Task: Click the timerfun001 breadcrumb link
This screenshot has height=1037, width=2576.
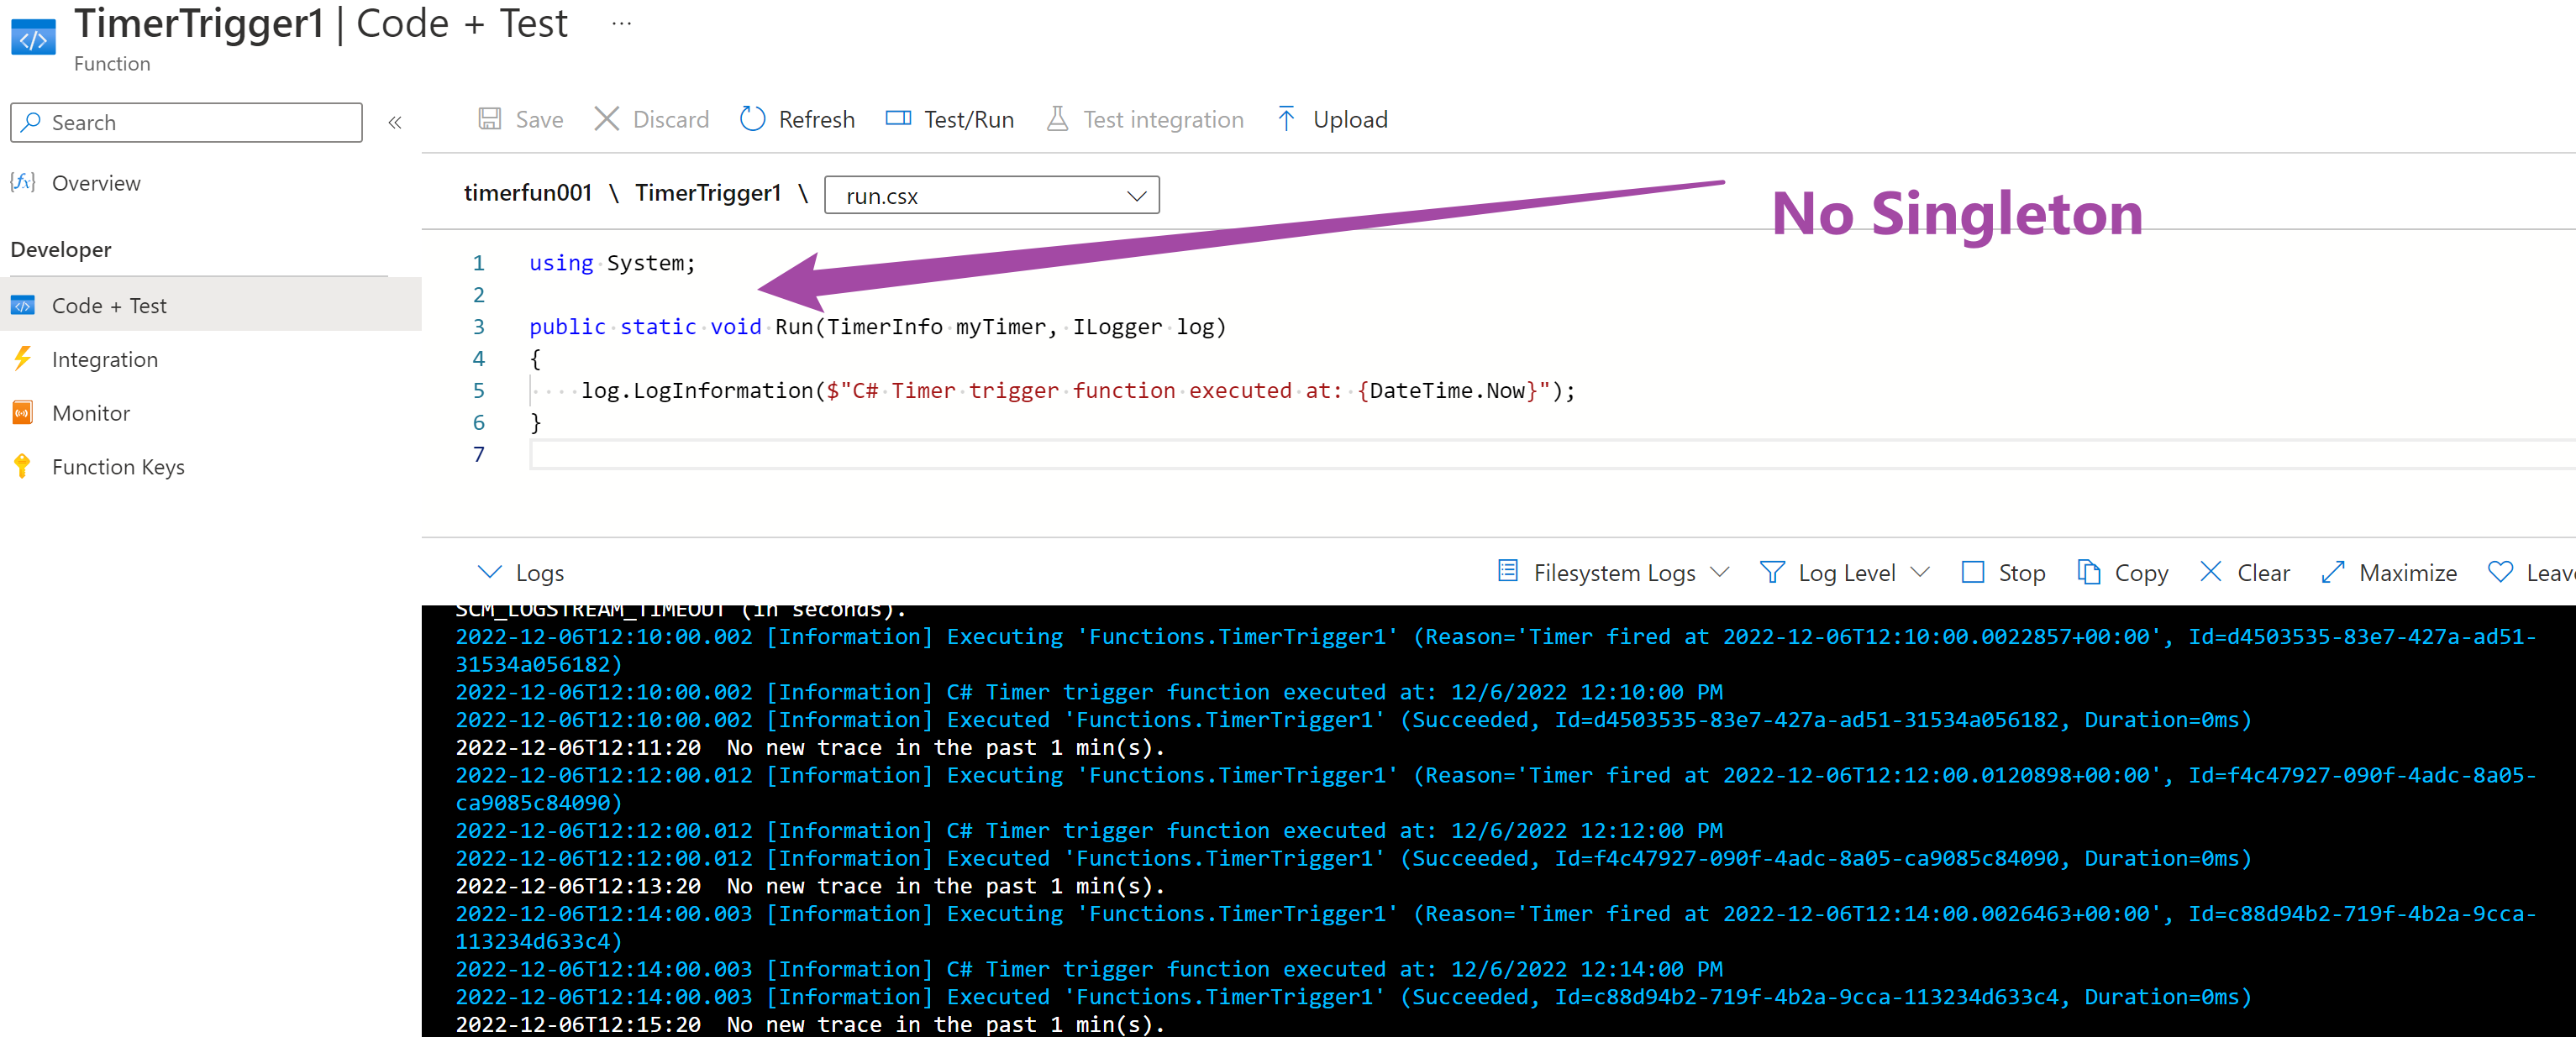Action: 528,193
